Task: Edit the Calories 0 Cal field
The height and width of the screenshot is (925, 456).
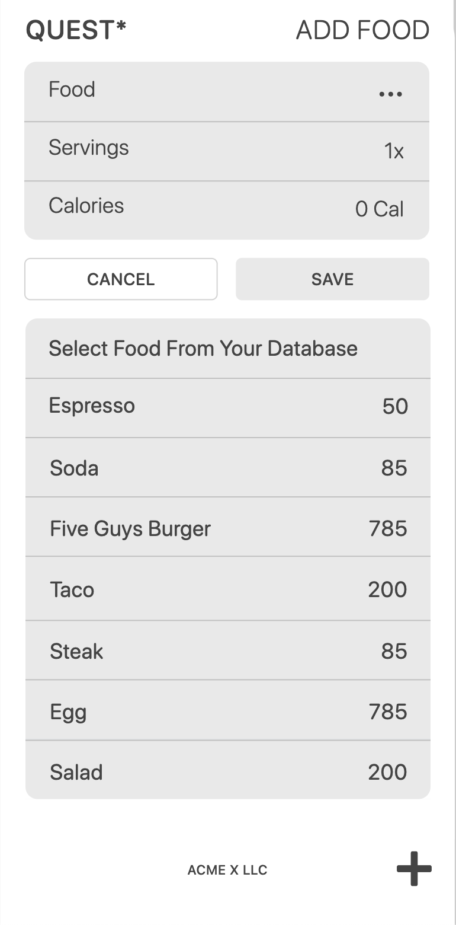Action: 379,209
